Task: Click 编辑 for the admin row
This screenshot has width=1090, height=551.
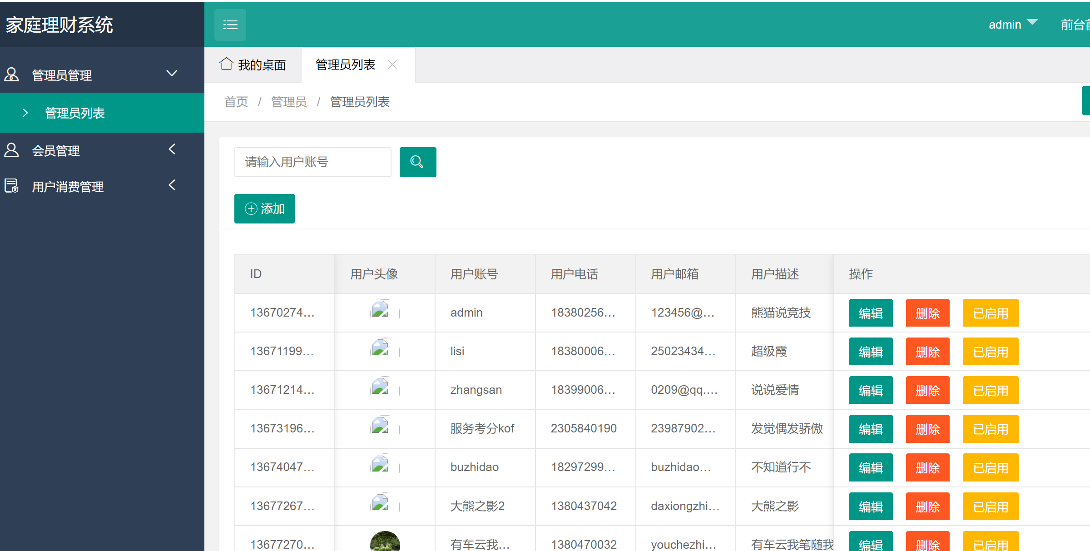Action: (871, 313)
